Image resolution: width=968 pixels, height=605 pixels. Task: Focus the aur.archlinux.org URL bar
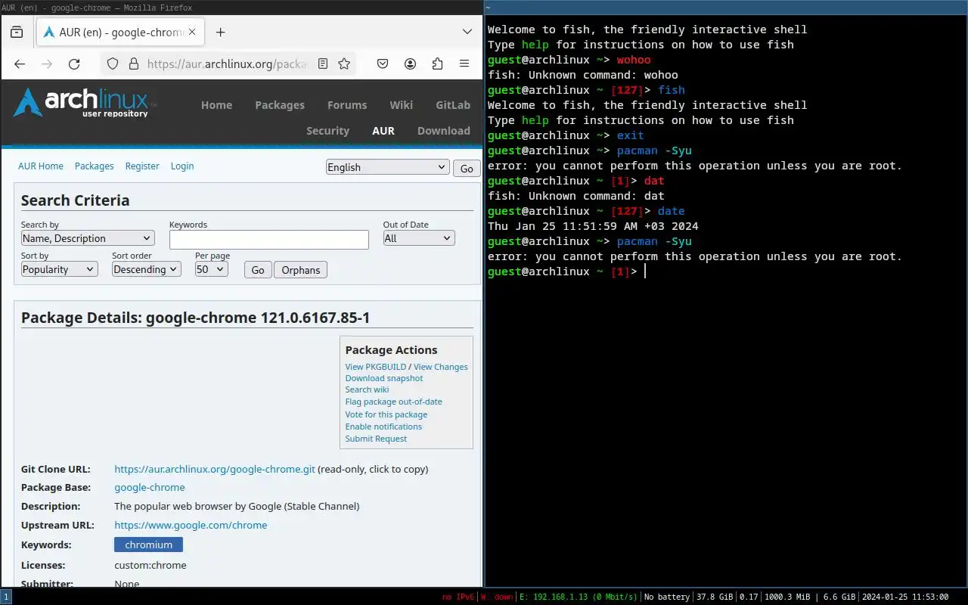[228, 64]
